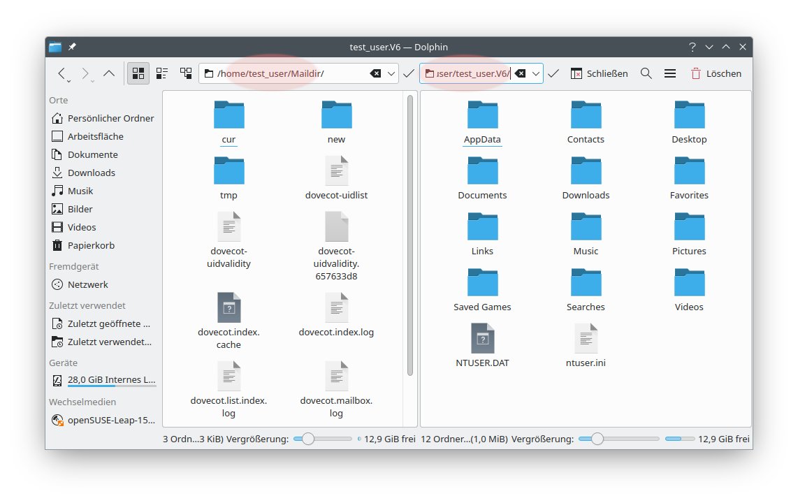Switch to details tree view mode
Viewport: 798px width, 503px height.
pos(186,73)
